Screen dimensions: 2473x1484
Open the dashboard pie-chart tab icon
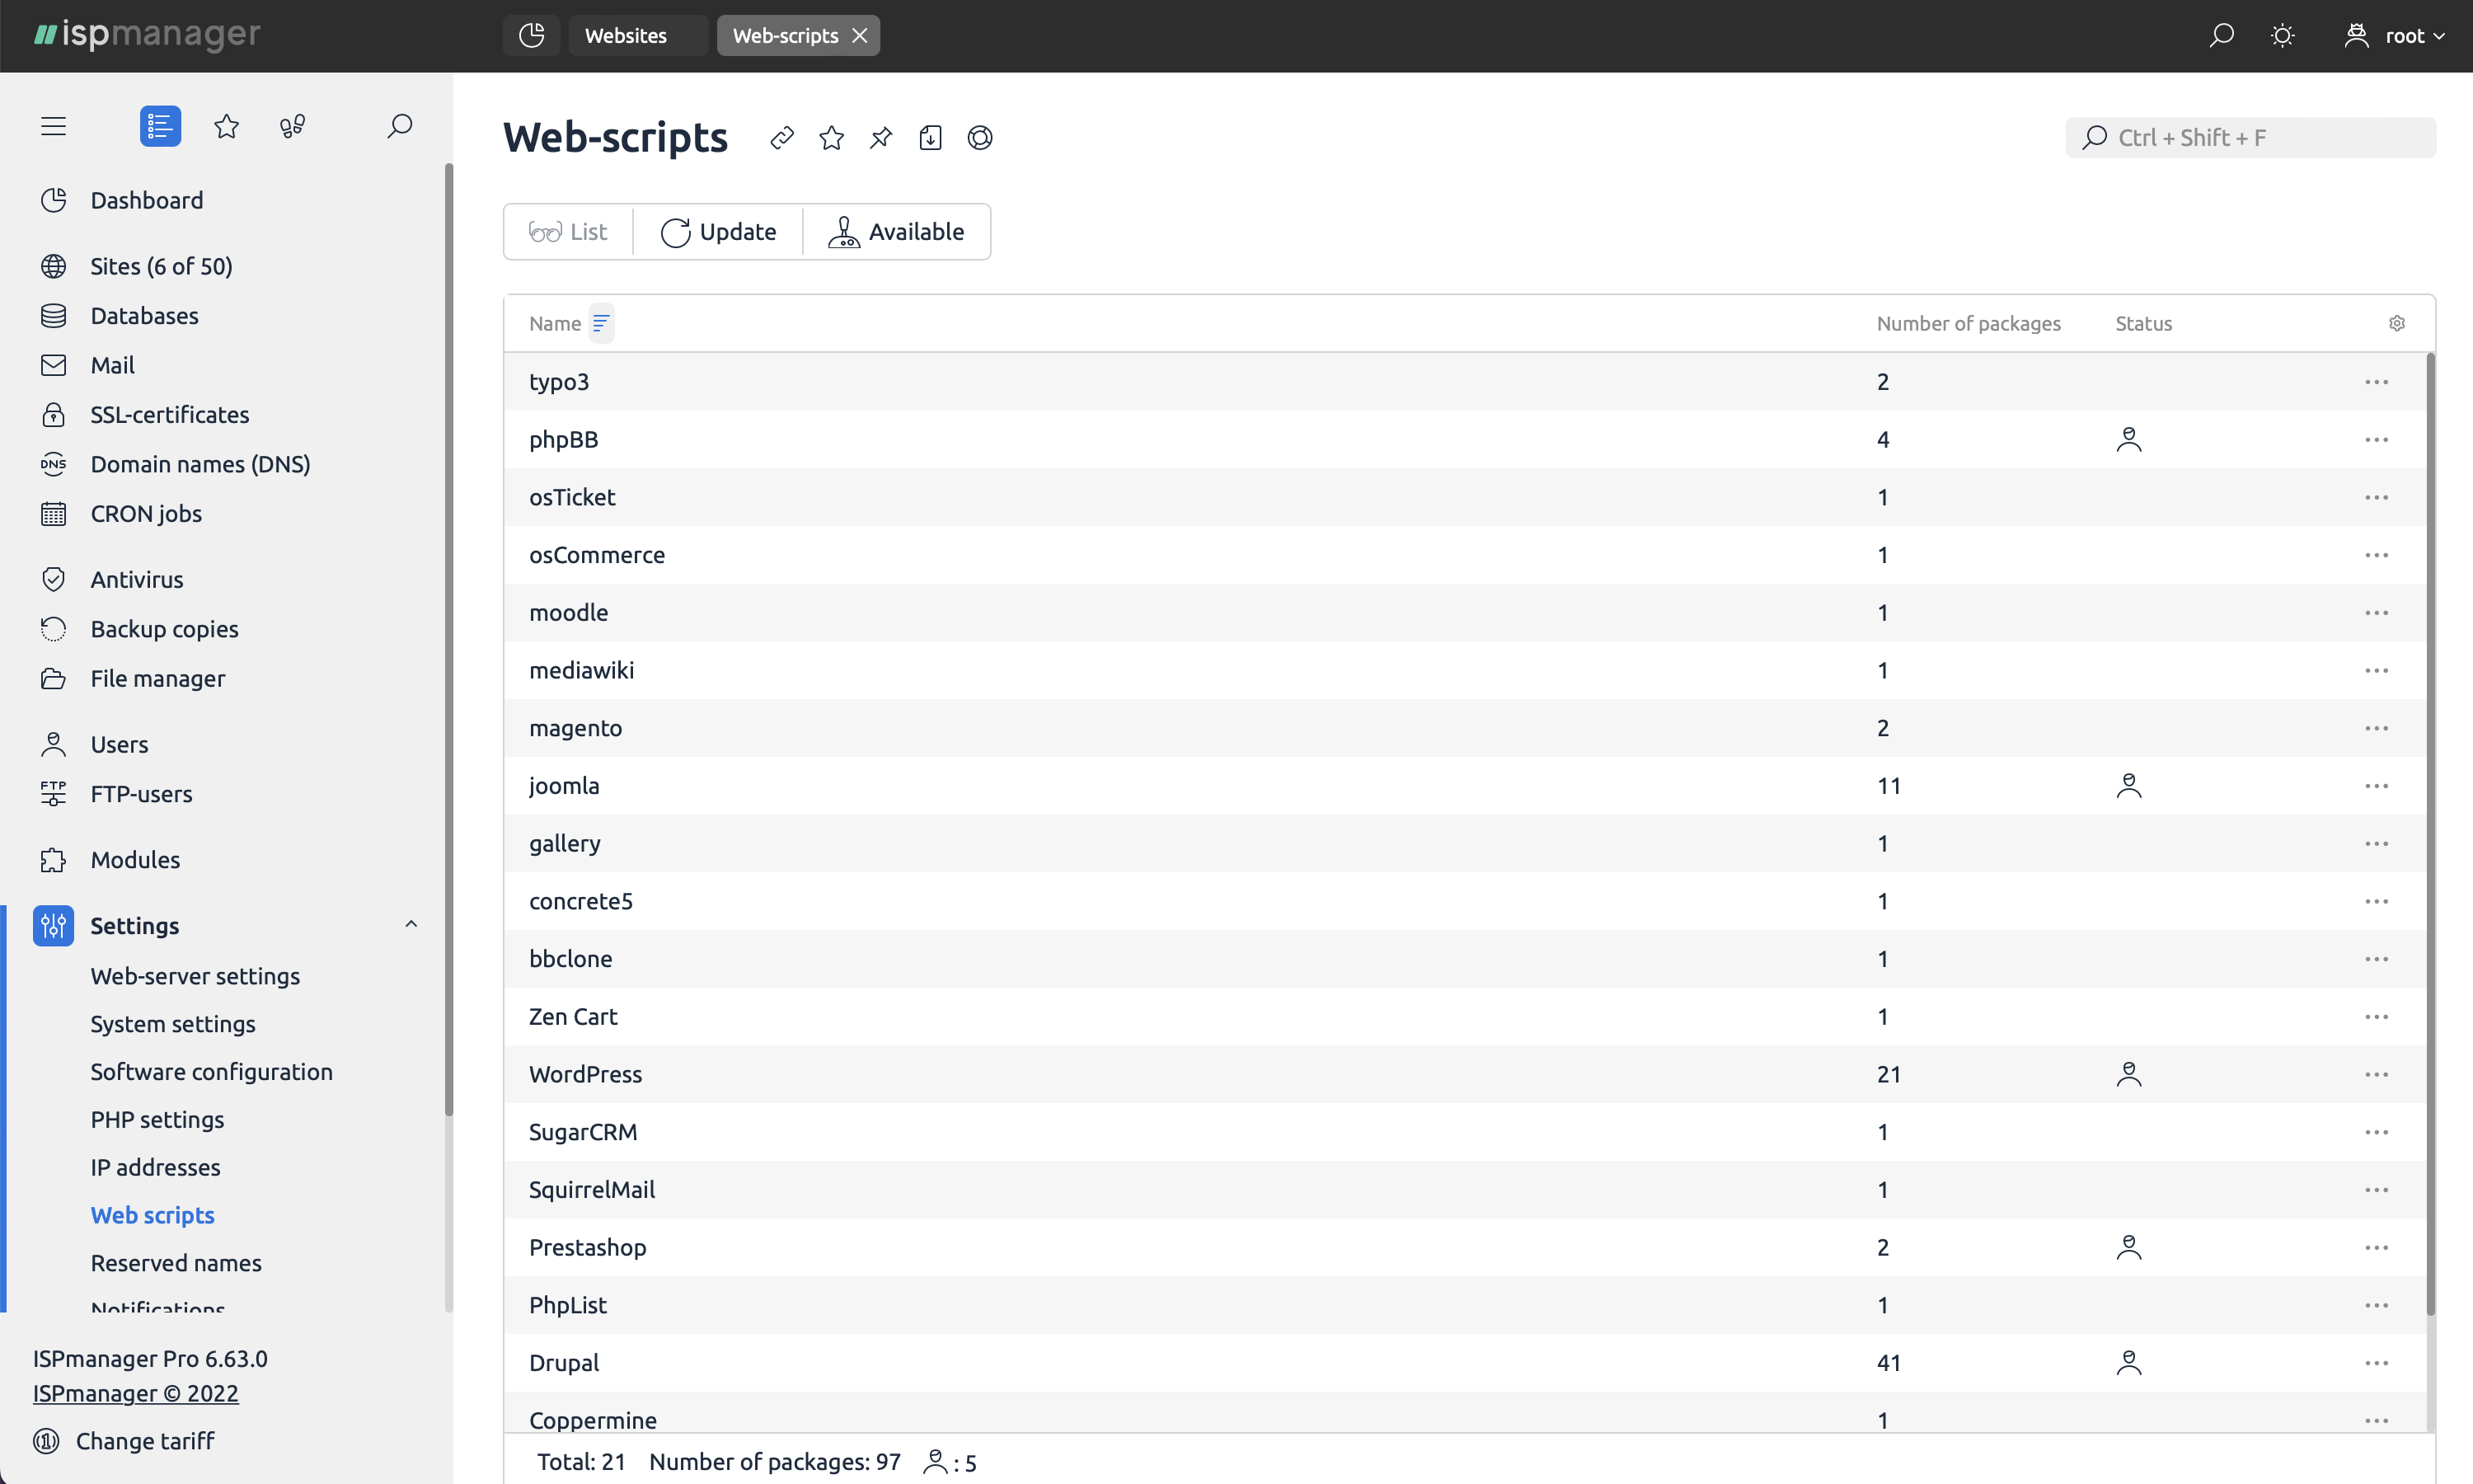click(x=532, y=35)
